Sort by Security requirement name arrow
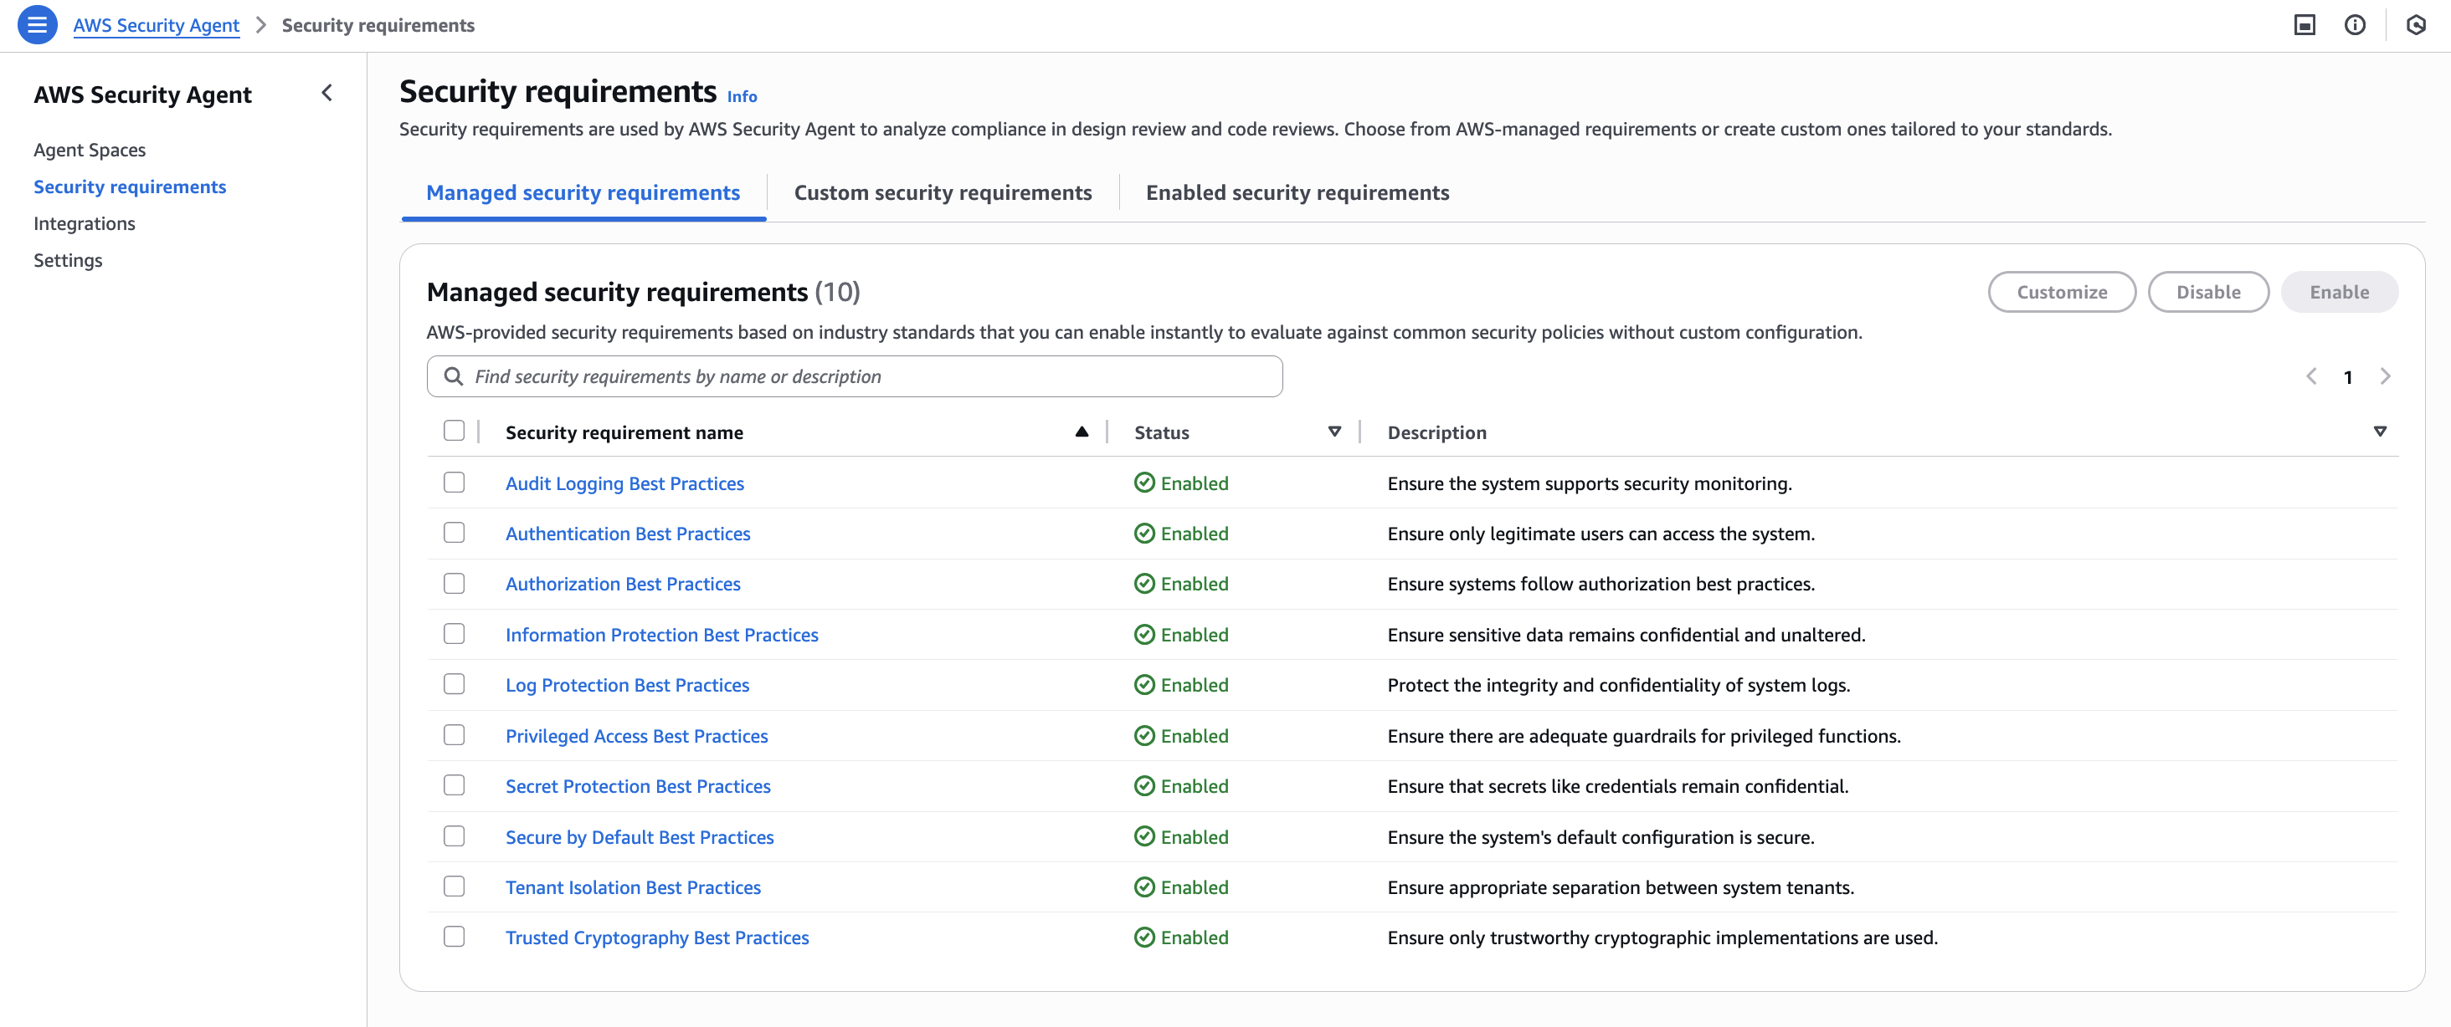The width and height of the screenshot is (2451, 1027). pyautogui.click(x=1081, y=432)
